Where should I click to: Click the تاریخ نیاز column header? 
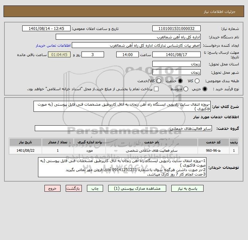click(25, 142)
